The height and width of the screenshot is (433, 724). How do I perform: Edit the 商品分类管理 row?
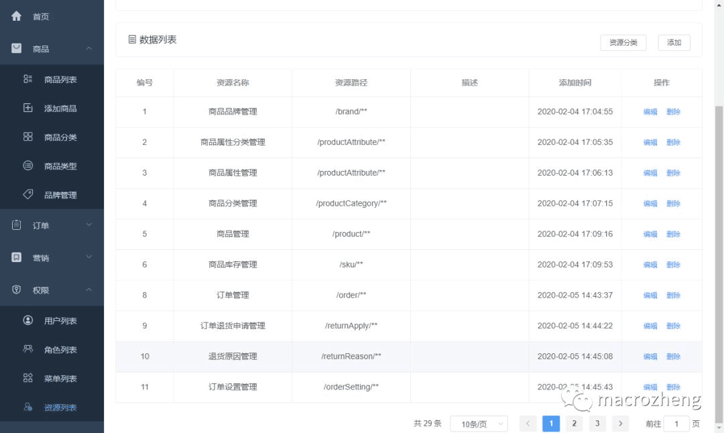[x=650, y=204]
